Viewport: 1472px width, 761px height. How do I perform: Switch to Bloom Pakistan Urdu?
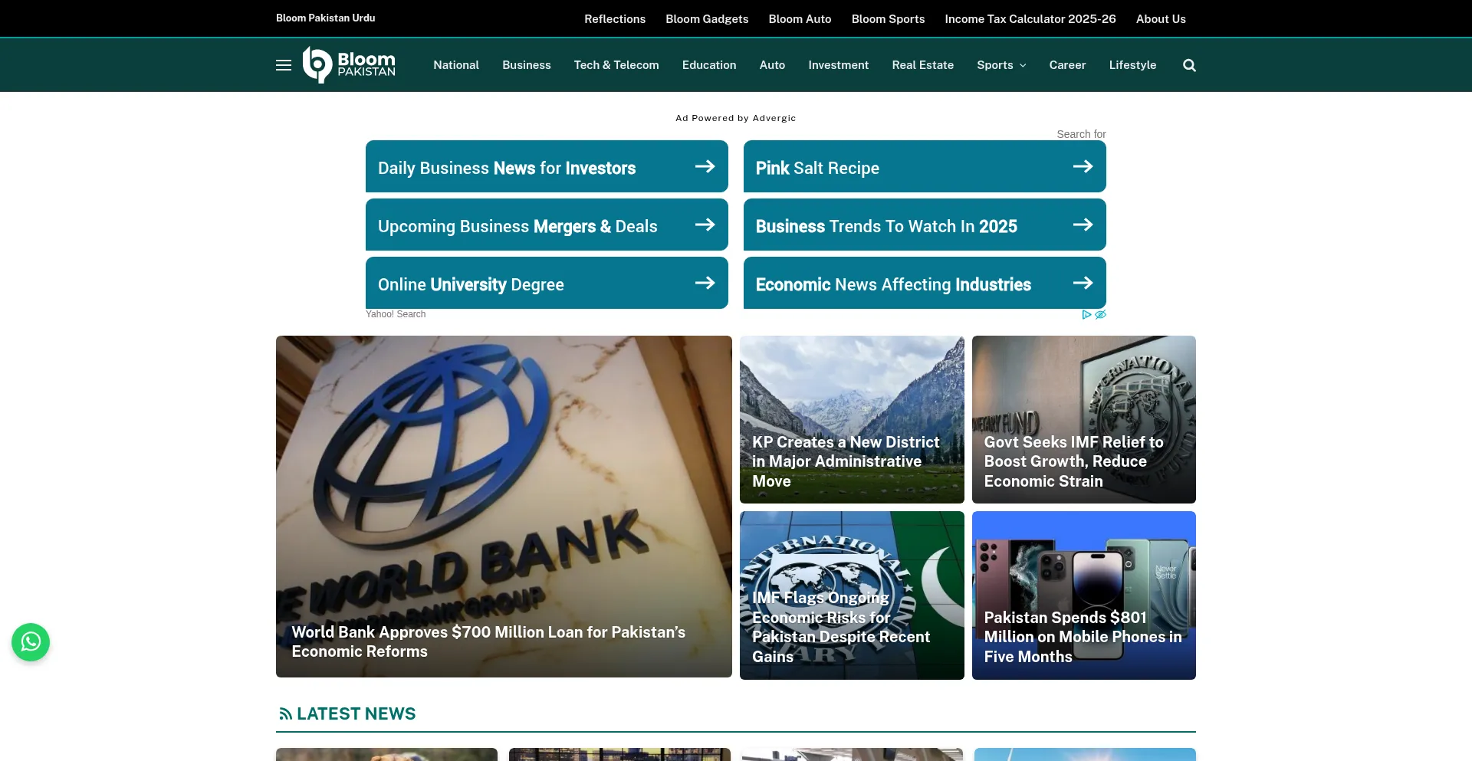(x=325, y=18)
